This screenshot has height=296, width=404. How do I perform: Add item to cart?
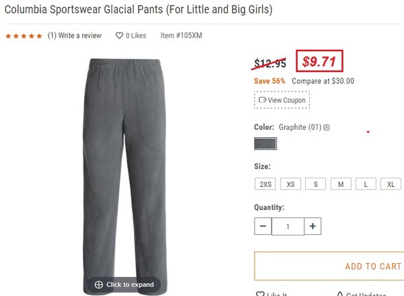[329, 266]
